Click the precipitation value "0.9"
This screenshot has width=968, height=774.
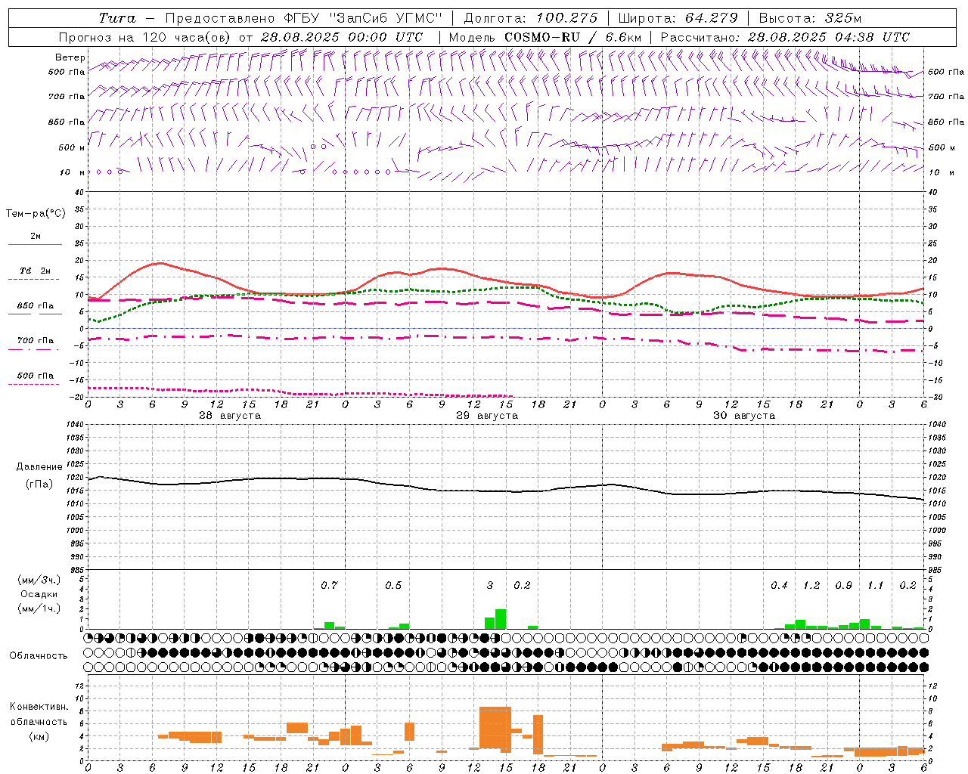(843, 585)
